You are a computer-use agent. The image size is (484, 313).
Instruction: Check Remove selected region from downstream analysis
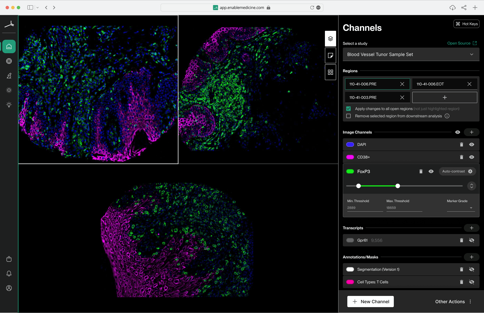pyautogui.click(x=348, y=116)
